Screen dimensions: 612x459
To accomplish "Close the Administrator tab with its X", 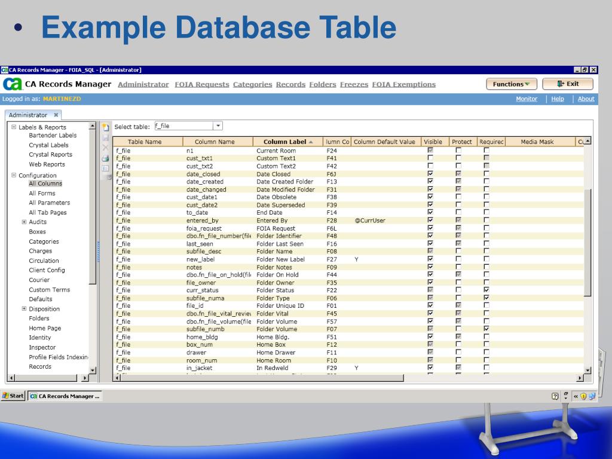I will 56,115.
